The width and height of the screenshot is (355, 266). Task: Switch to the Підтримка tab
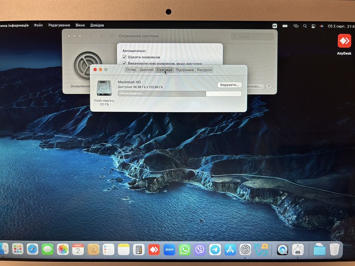[185, 70]
